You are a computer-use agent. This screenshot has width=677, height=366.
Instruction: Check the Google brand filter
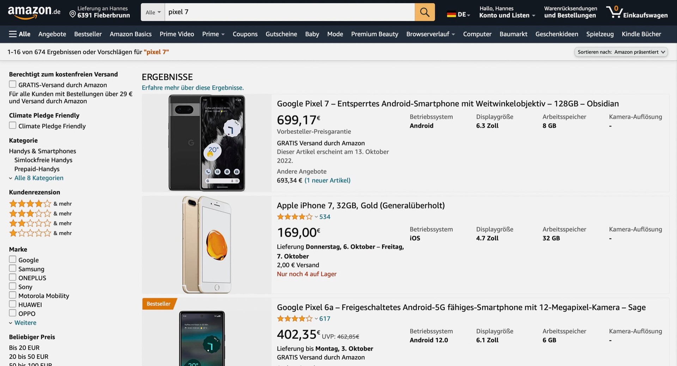(13, 260)
